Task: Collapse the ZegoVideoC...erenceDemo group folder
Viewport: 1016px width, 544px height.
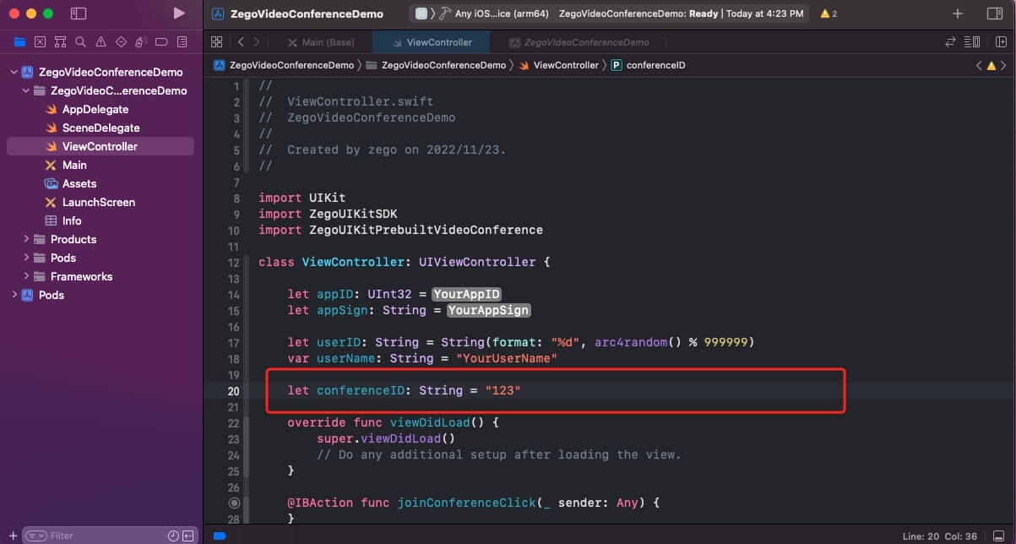Action: tap(26, 90)
